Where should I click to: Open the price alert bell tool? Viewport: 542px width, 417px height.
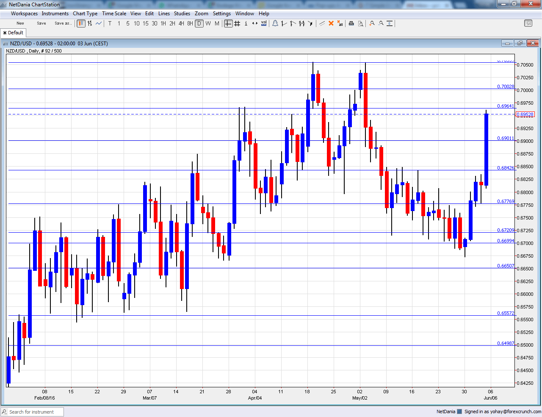click(x=275, y=23)
